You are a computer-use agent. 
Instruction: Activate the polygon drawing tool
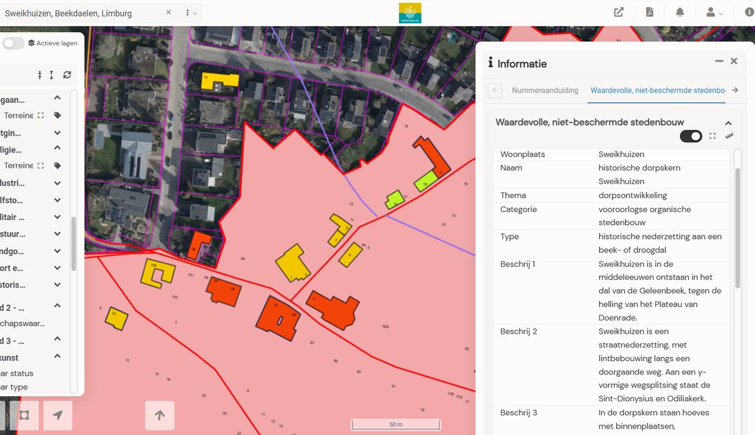[24, 415]
